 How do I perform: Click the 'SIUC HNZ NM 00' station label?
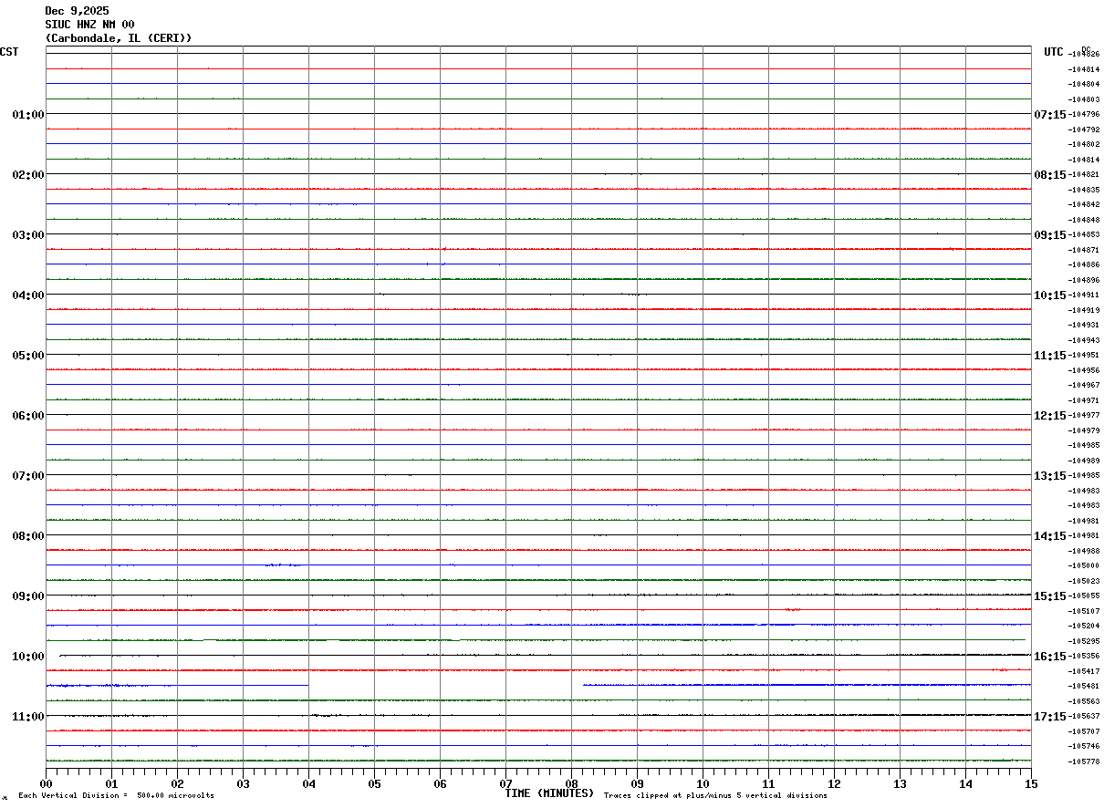coord(89,25)
